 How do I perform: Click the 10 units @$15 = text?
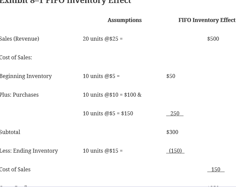(103, 151)
